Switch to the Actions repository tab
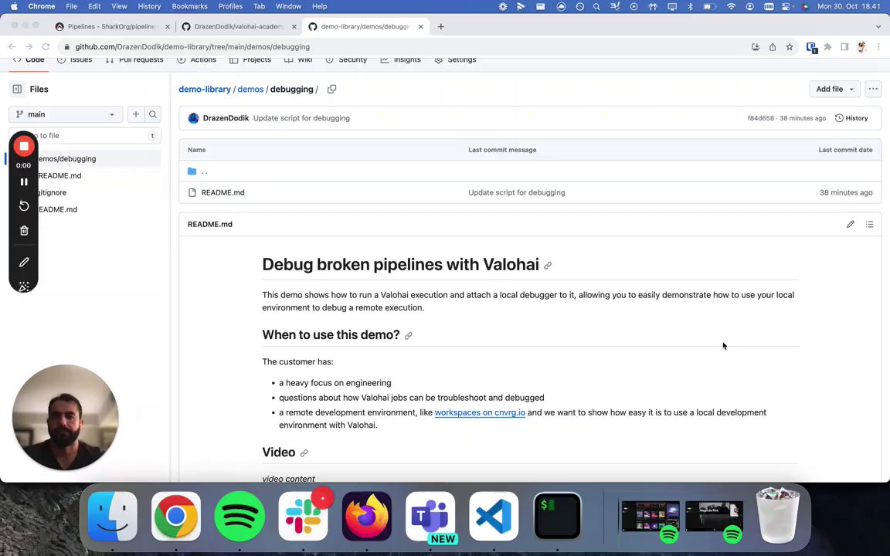This screenshot has height=556, width=890. coord(196,59)
